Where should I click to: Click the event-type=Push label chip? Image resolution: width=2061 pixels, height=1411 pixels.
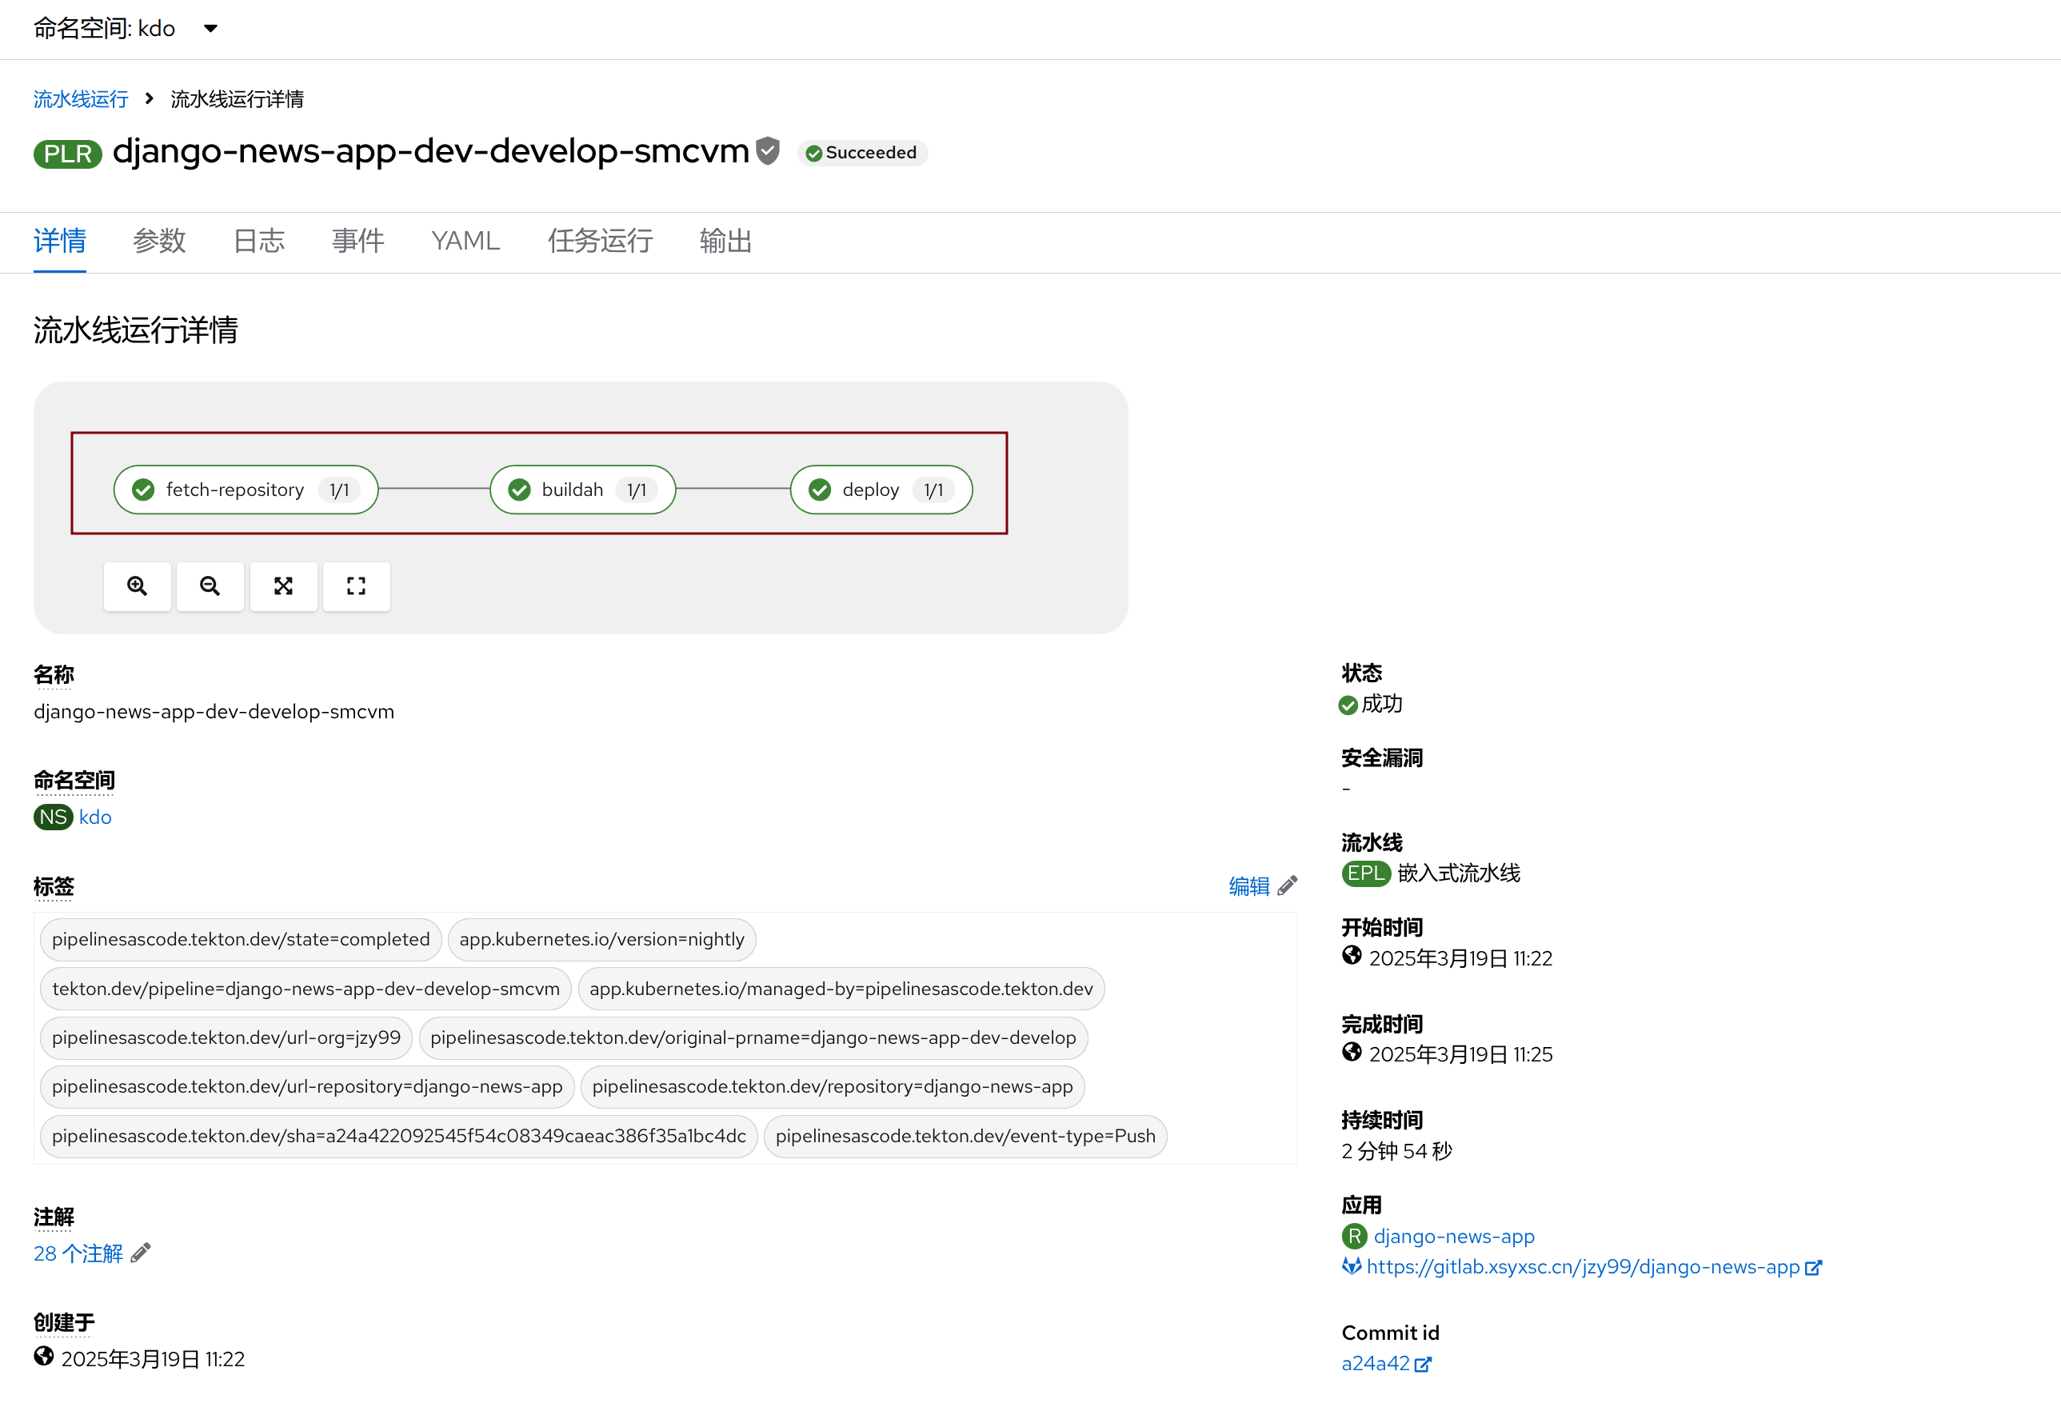tap(965, 1136)
